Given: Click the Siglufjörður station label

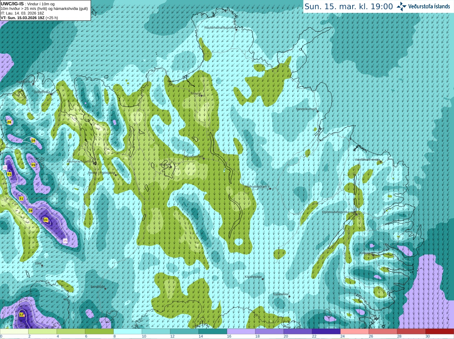Looking at the screenshot, I should 25,82.
